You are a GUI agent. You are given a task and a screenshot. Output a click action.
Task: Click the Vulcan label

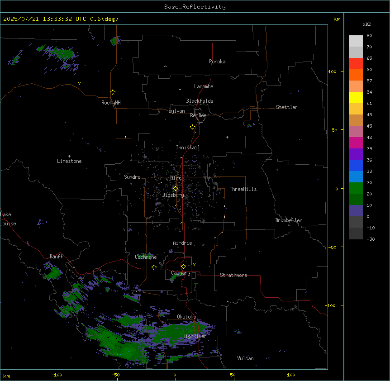246,358
